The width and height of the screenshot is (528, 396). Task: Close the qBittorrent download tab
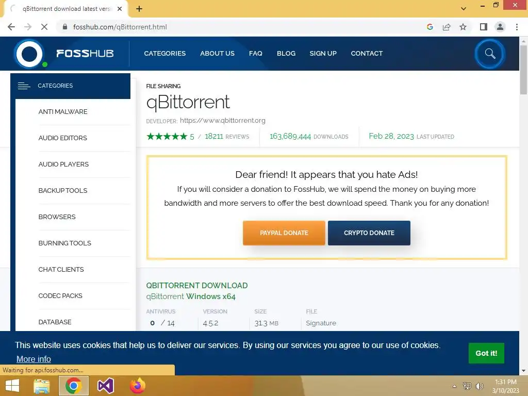[x=120, y=9]
